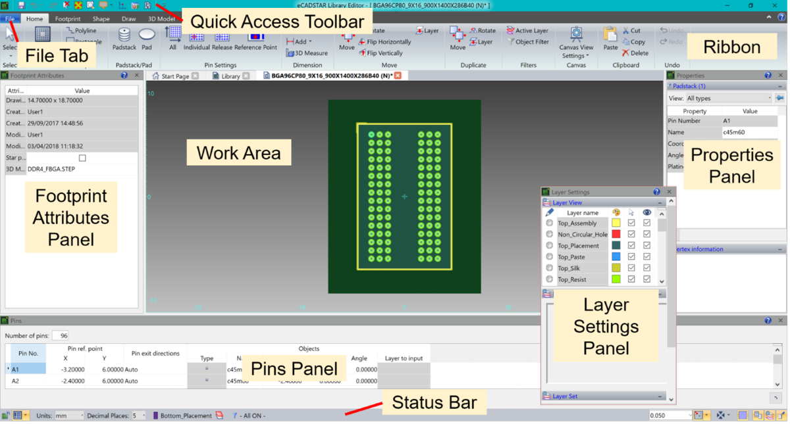Click All in the Pin Settings group
The width and height of the screenshot is (790, 424).
(x=172, y=38)
